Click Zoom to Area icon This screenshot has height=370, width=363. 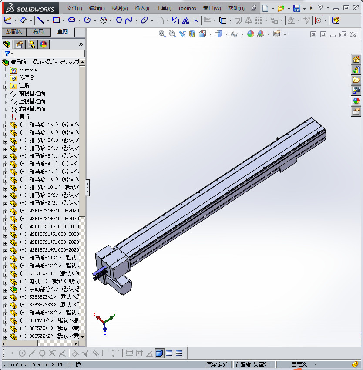pyautogui.click(x=172, y=34)
